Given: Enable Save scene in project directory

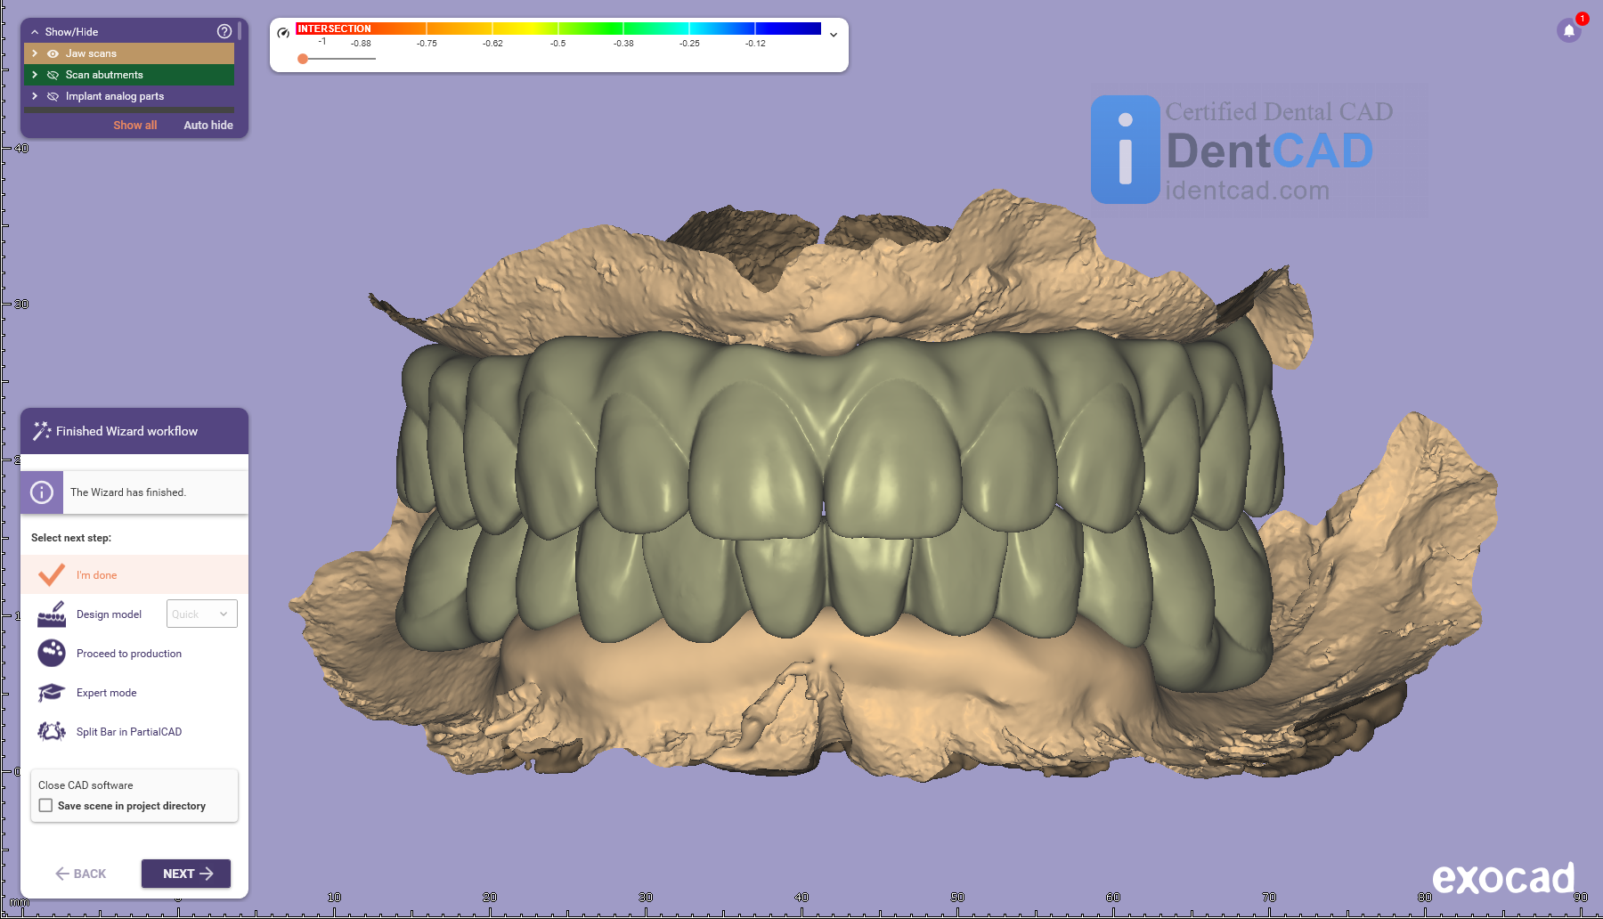Looking at the screenshot, I should point(46,806).
